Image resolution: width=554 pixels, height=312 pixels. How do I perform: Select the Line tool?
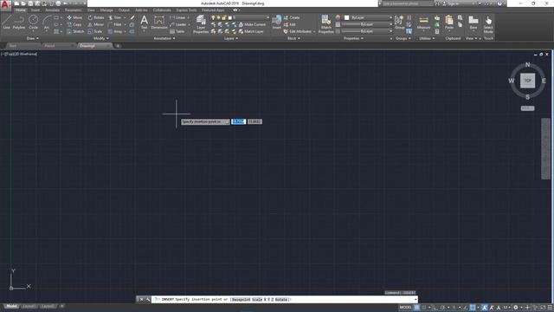pos(6,22)
